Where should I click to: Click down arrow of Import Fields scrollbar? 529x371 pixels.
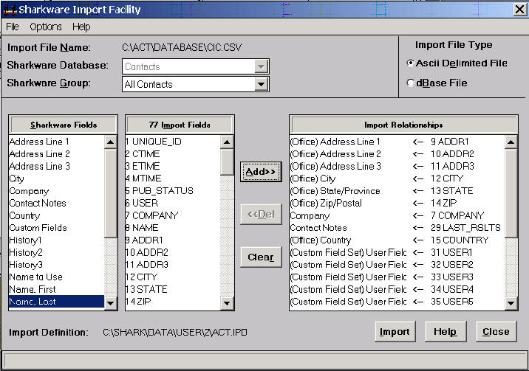tap(227, 303)
